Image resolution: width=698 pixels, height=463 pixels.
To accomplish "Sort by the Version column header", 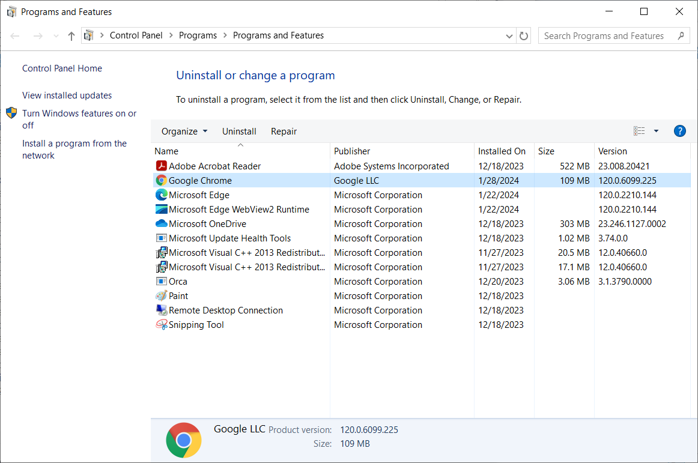I will coord(642,151).
